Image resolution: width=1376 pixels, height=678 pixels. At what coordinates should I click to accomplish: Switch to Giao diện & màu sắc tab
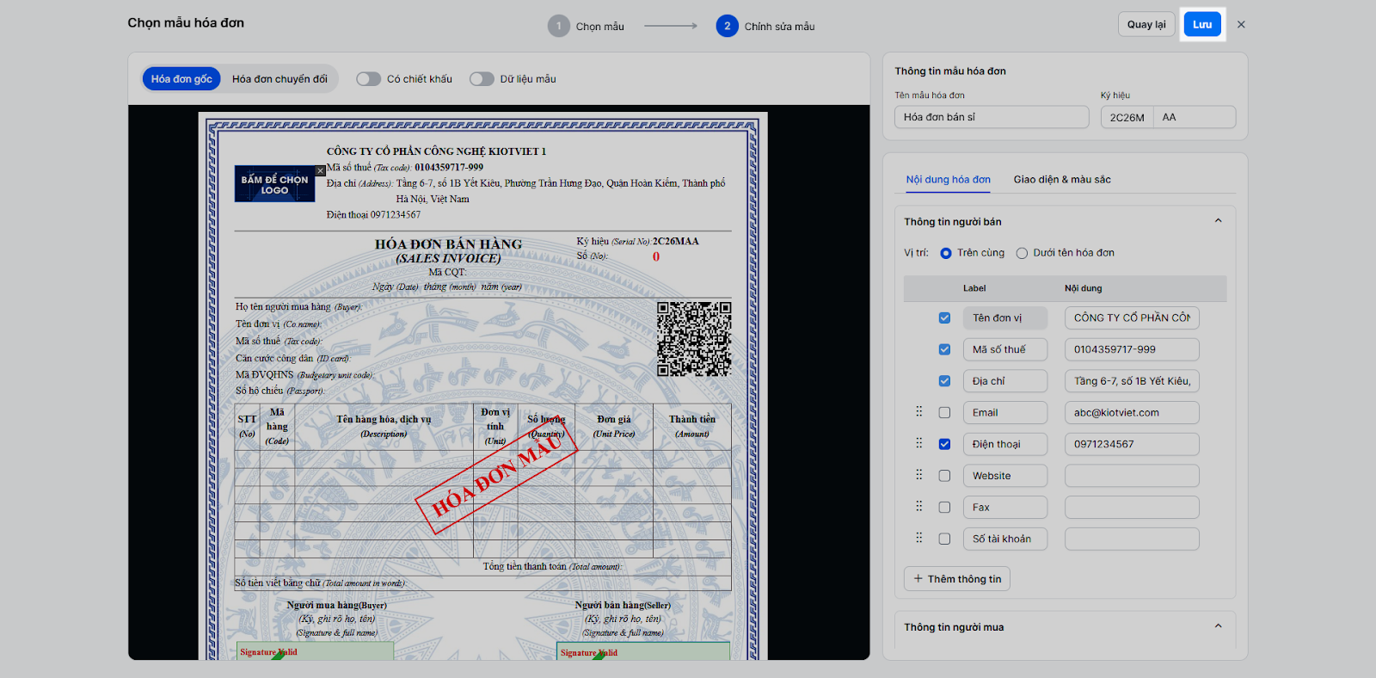click(x=1062, y=180)
